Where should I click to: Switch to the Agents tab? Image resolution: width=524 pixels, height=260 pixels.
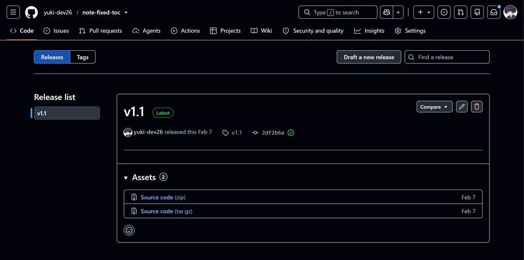click(x=146, y=31)
